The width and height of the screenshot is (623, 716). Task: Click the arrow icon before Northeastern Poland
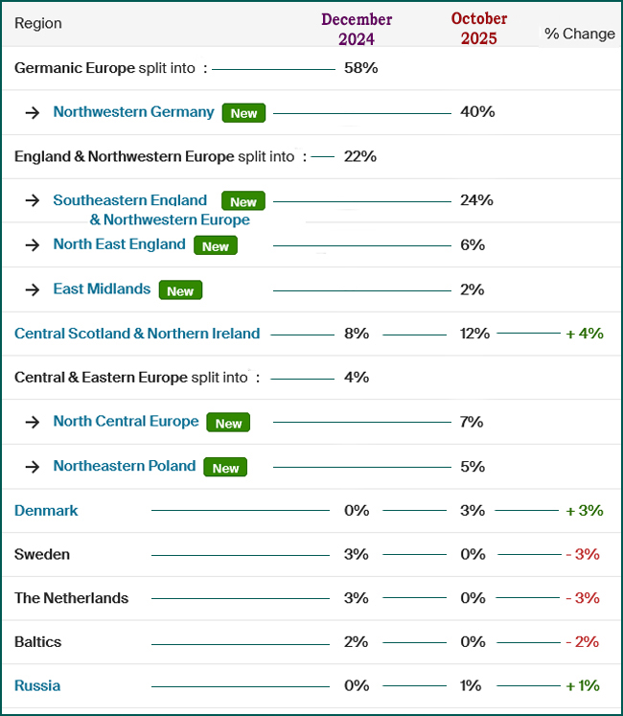(33, 467)
